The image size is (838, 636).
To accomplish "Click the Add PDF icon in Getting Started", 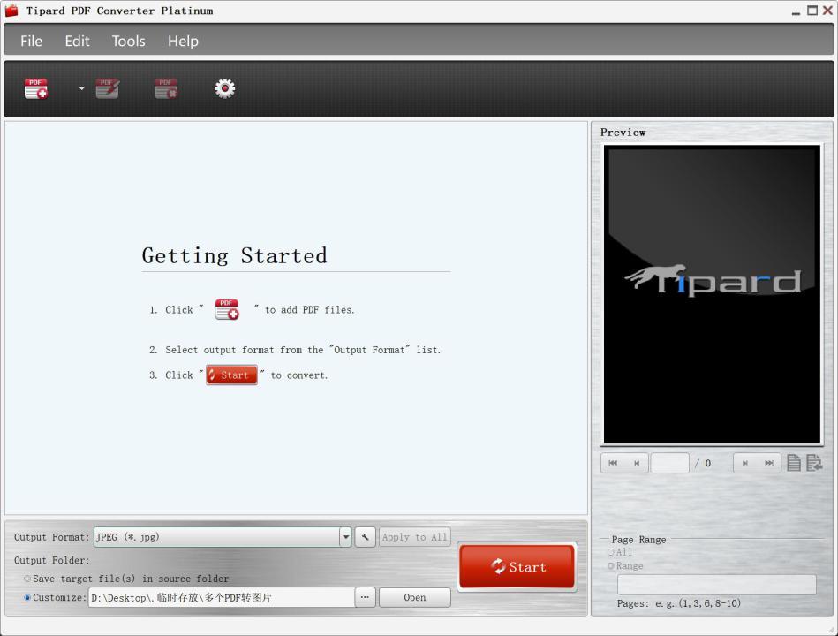I will [227, 309].
